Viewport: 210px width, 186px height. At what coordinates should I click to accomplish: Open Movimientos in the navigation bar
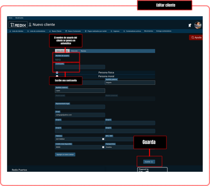[x=149, y=31]
